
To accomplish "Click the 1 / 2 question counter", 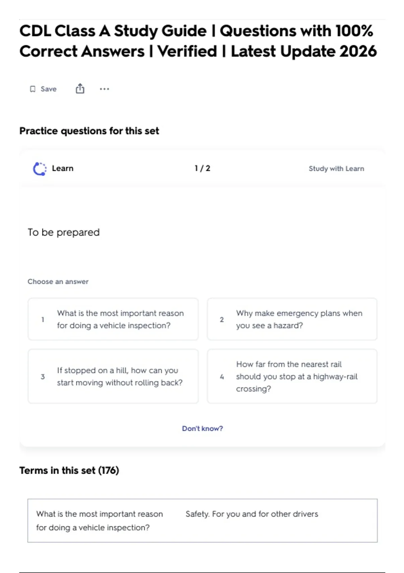I will [202, 168].
